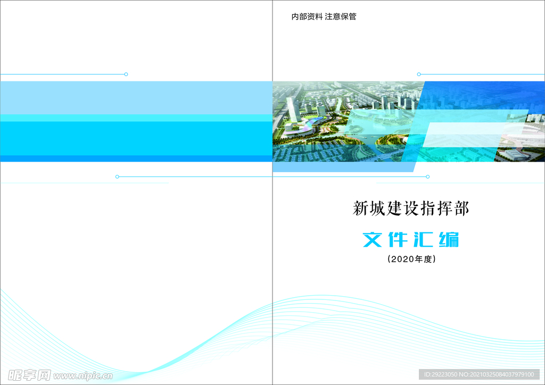Click the city aerial photo on cover

tap(408, 121)
